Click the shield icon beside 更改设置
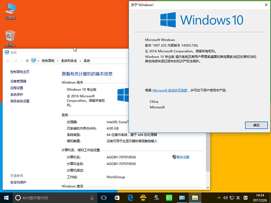Viewport: 271px width, 203px height. (174, 157)
